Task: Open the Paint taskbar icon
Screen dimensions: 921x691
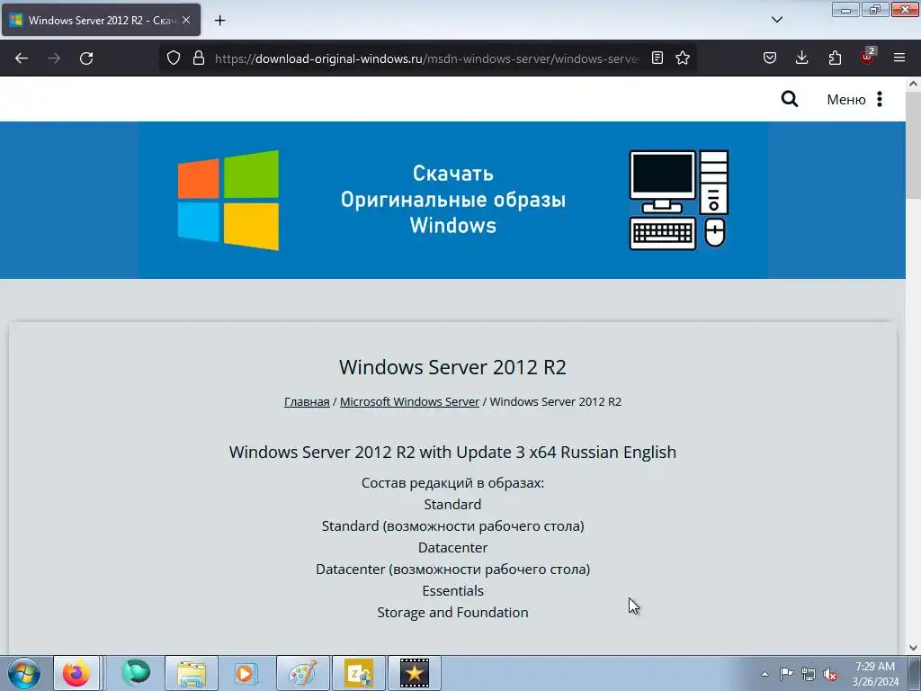Action: [302, 673]
